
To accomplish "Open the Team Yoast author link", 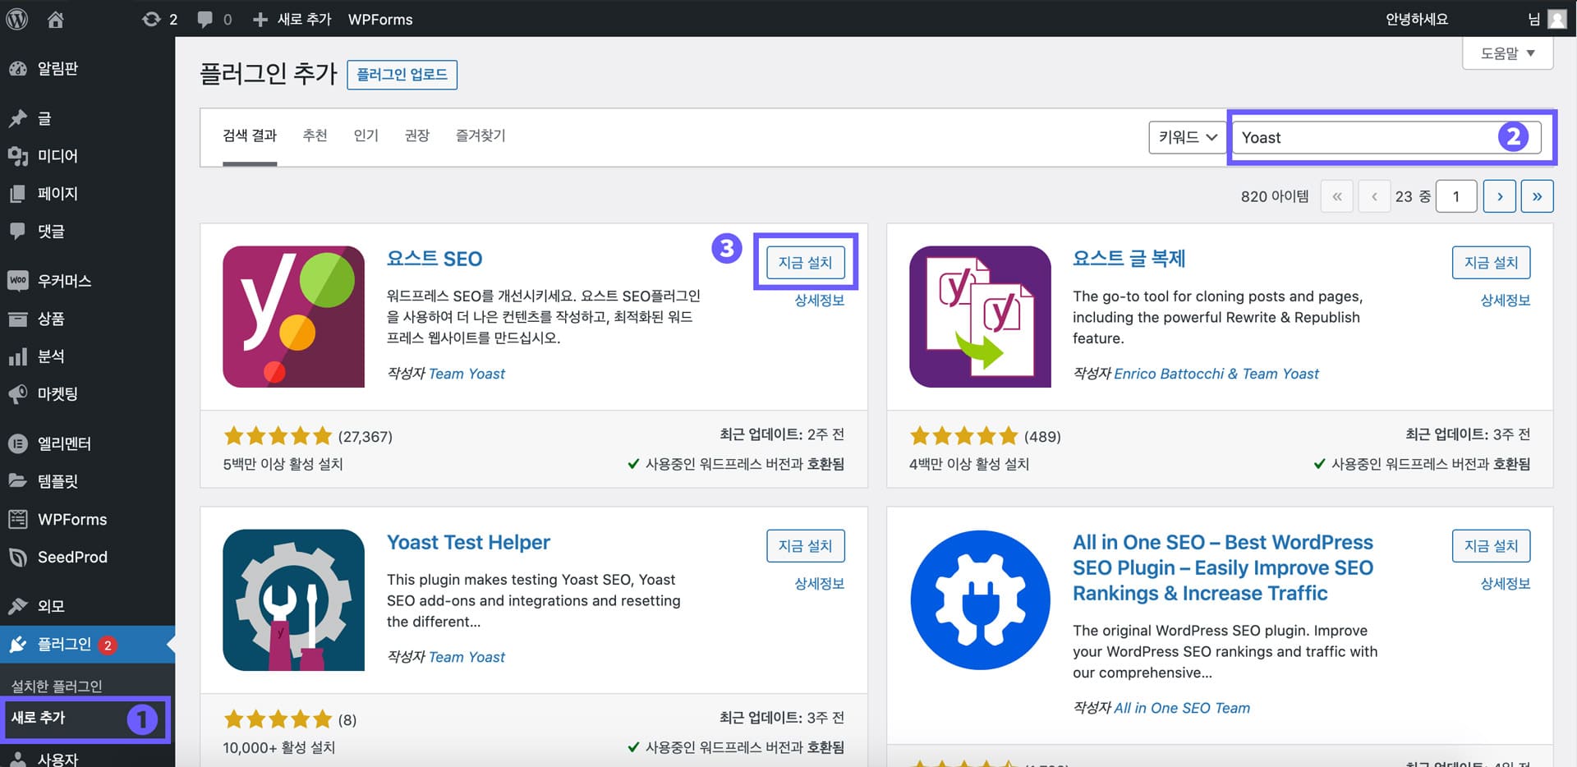I will 467,374.
